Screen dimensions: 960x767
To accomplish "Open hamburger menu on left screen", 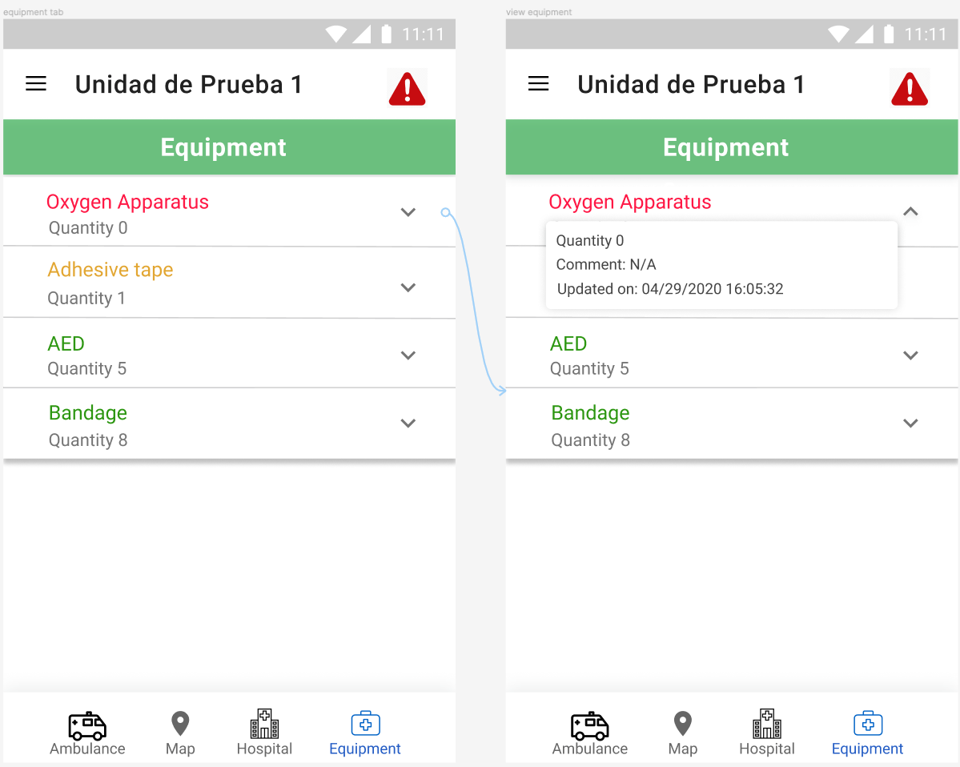I will (x=36, y=84).
